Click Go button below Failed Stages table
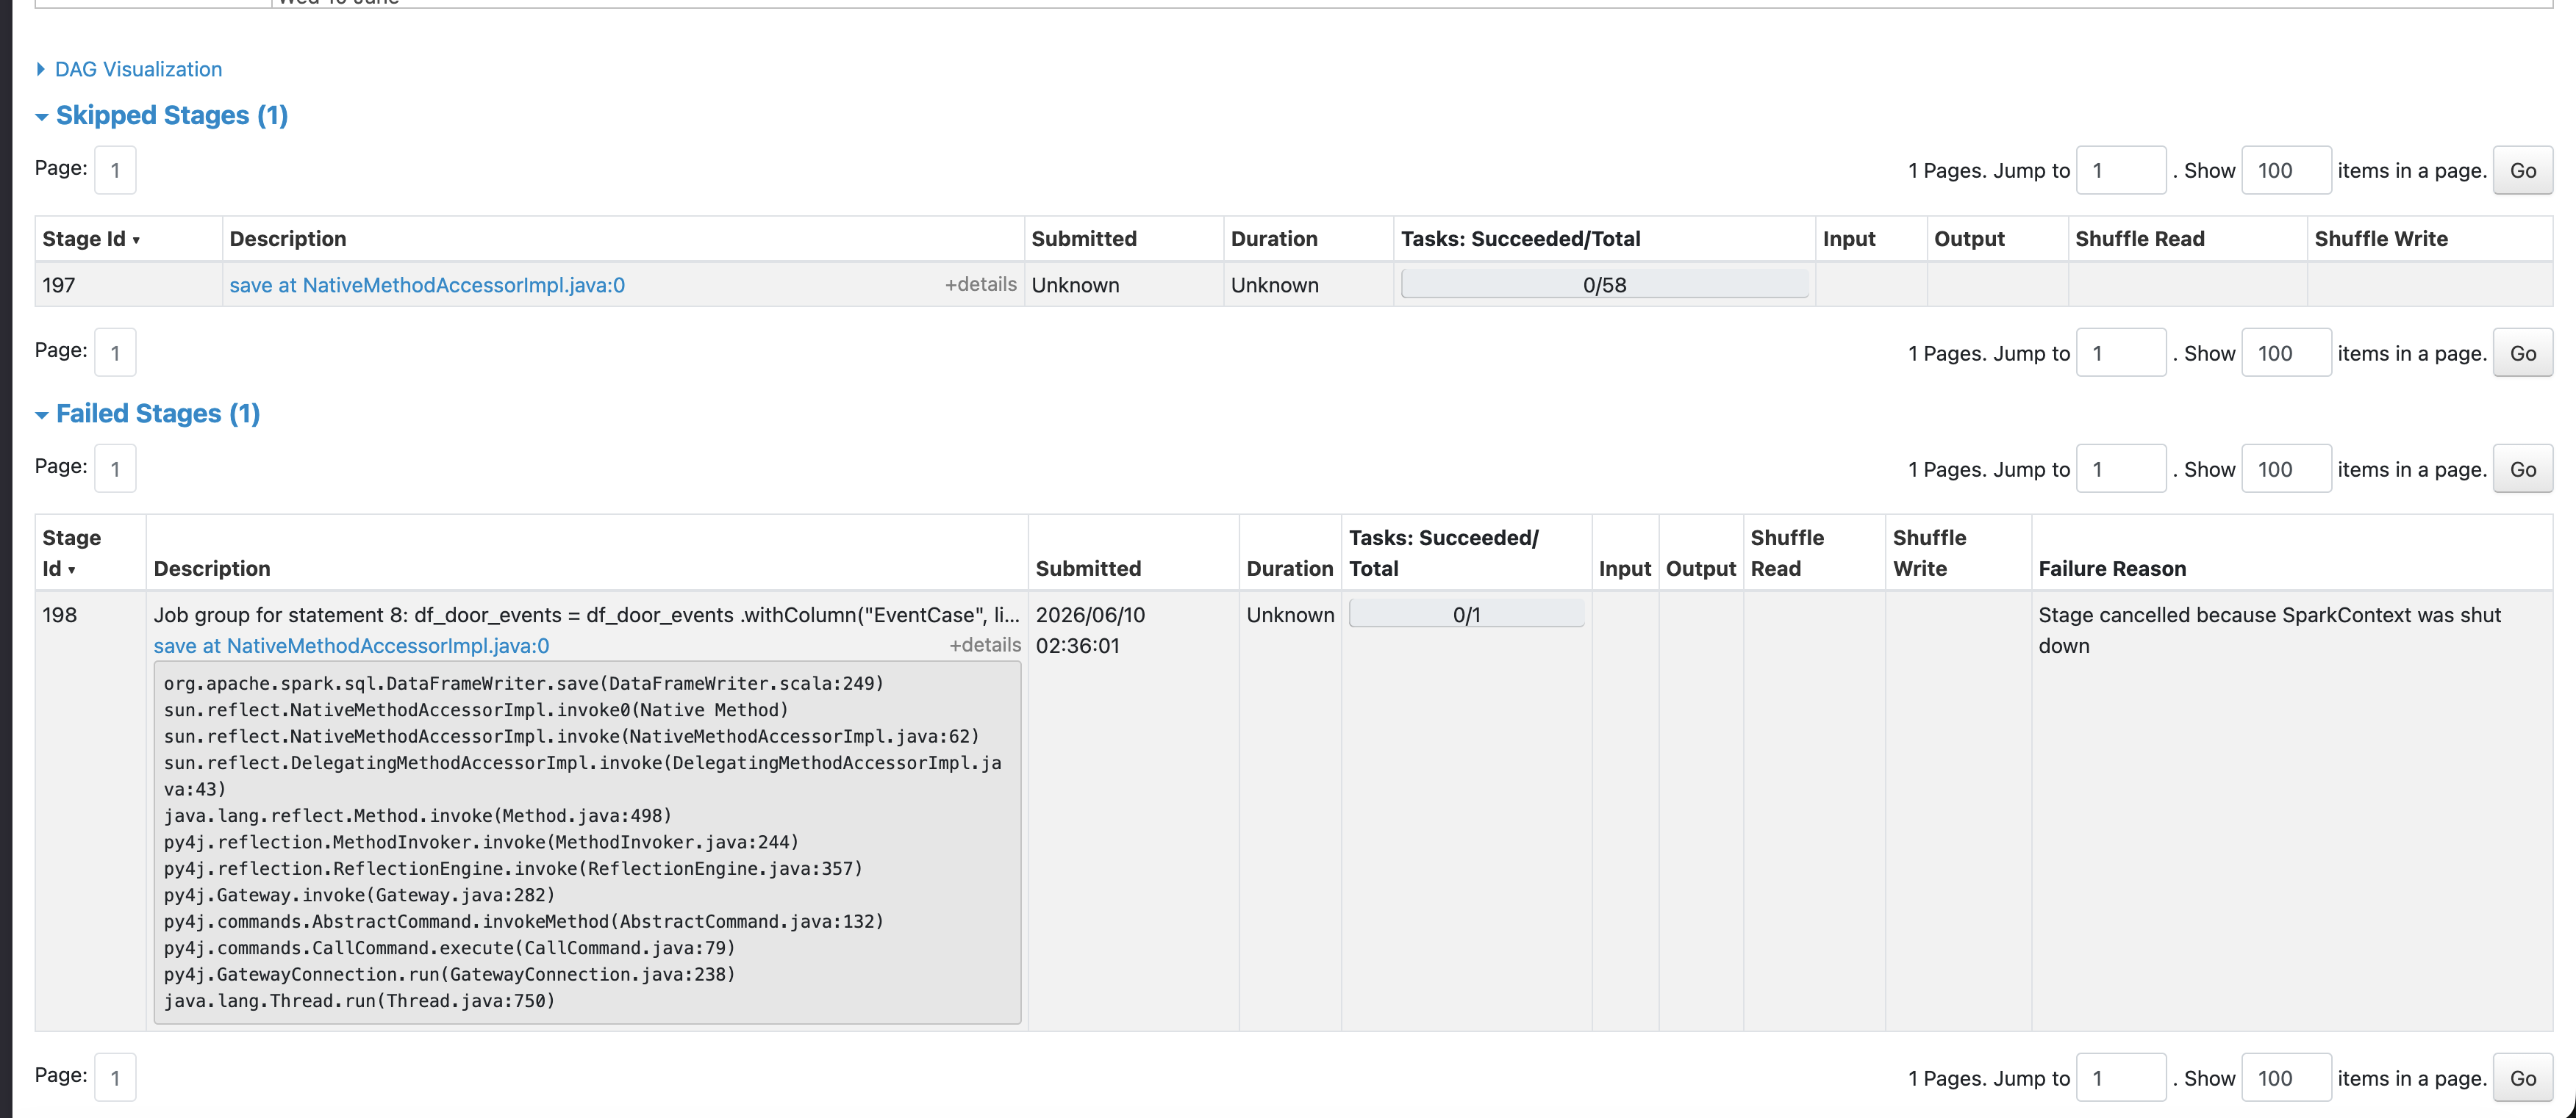Viewport: 2576px width, 1118px height. coord(2522,1078)
